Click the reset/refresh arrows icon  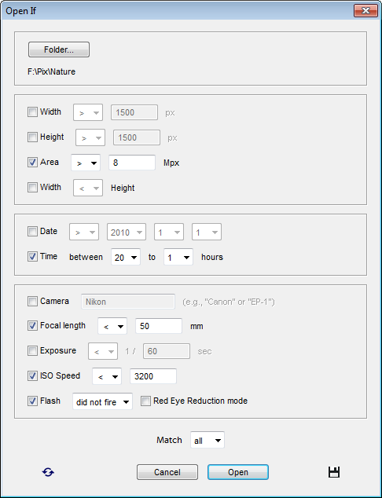click(48, 472)
